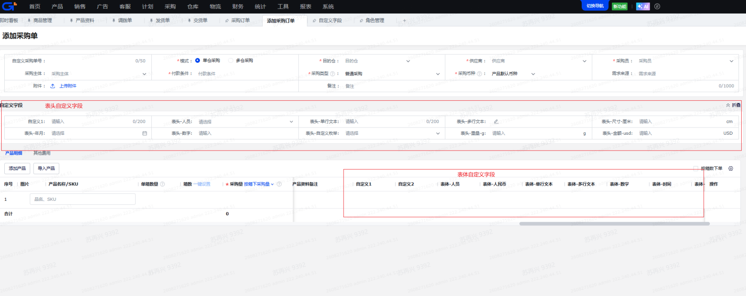This screenshot has width=746, height=296.
Task: Open the 采购 menu in top navigation
Action: (x=170, y=6)
